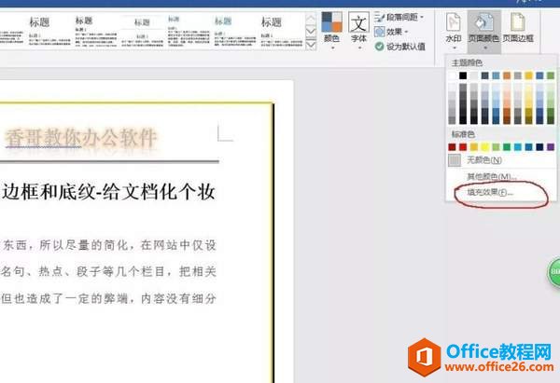Select yellow standard color swatch

[x=484, y=147]
